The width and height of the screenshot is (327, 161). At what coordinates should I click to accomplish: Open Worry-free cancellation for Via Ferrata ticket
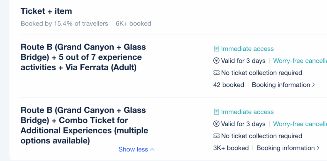pos(300,61)
